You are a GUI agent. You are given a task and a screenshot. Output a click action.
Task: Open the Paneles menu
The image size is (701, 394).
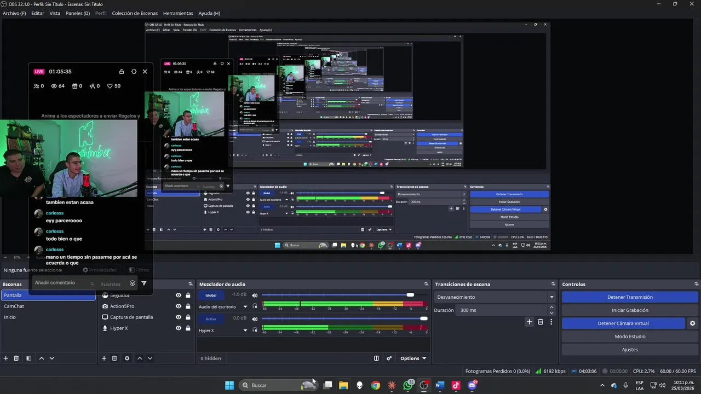(x=78, y=13)
